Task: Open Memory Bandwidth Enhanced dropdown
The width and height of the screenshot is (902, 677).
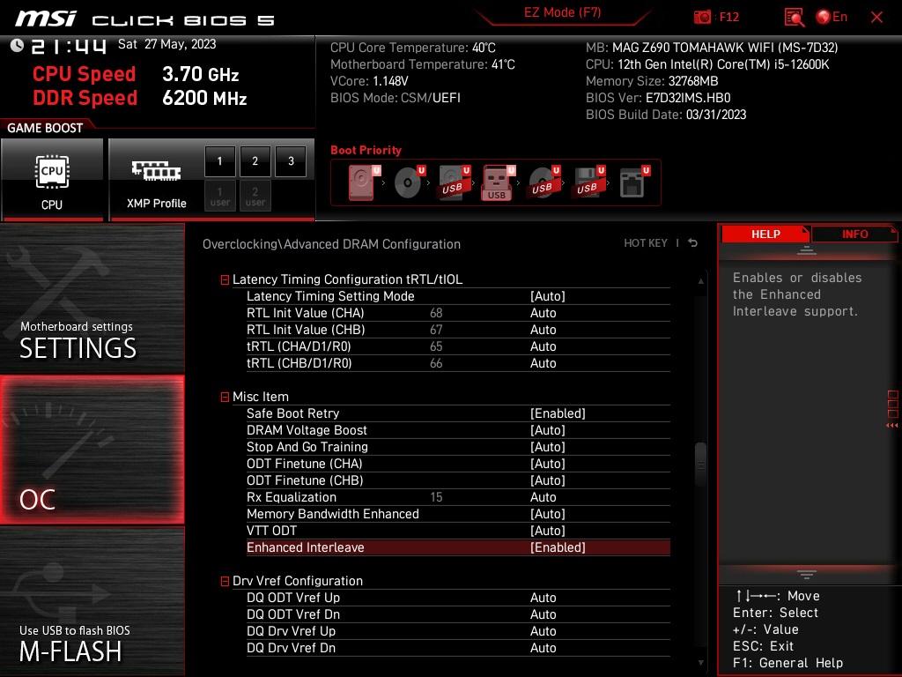Action: [x=547, y=514]
